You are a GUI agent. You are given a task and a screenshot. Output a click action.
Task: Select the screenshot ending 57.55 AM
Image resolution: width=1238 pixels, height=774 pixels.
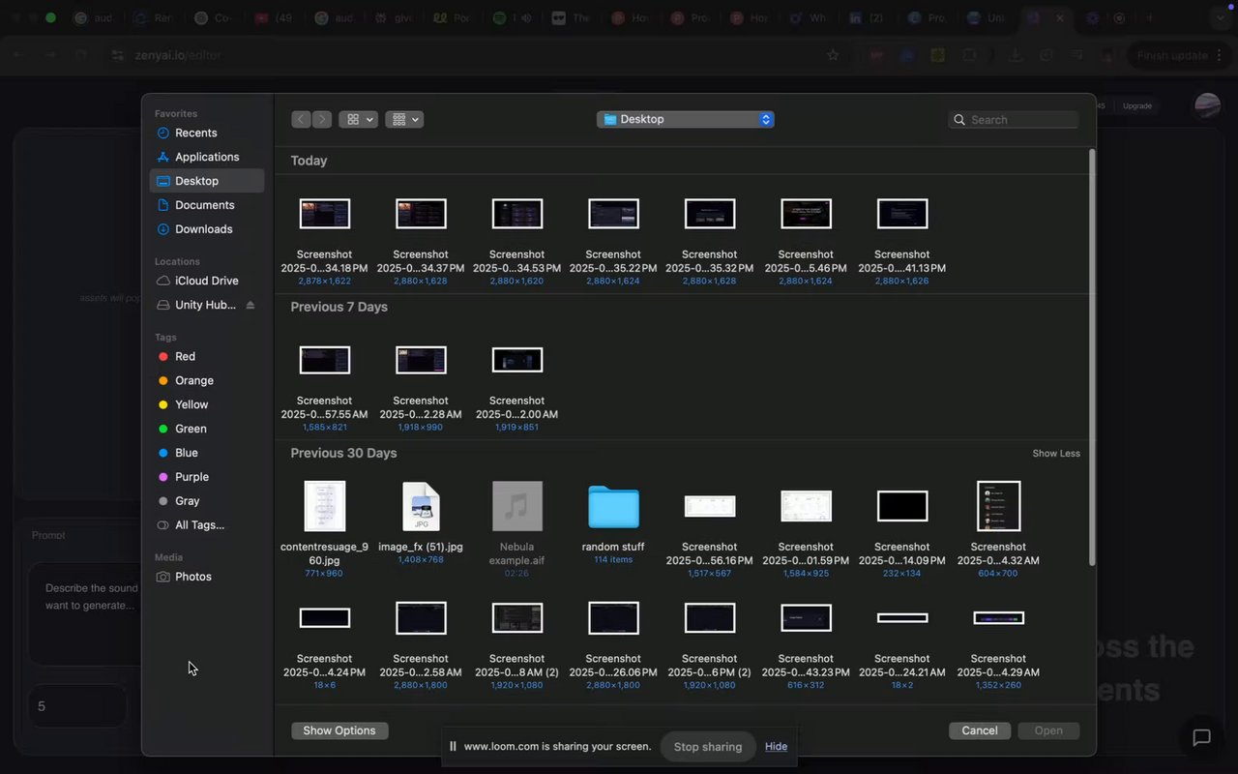pos(325,360)
